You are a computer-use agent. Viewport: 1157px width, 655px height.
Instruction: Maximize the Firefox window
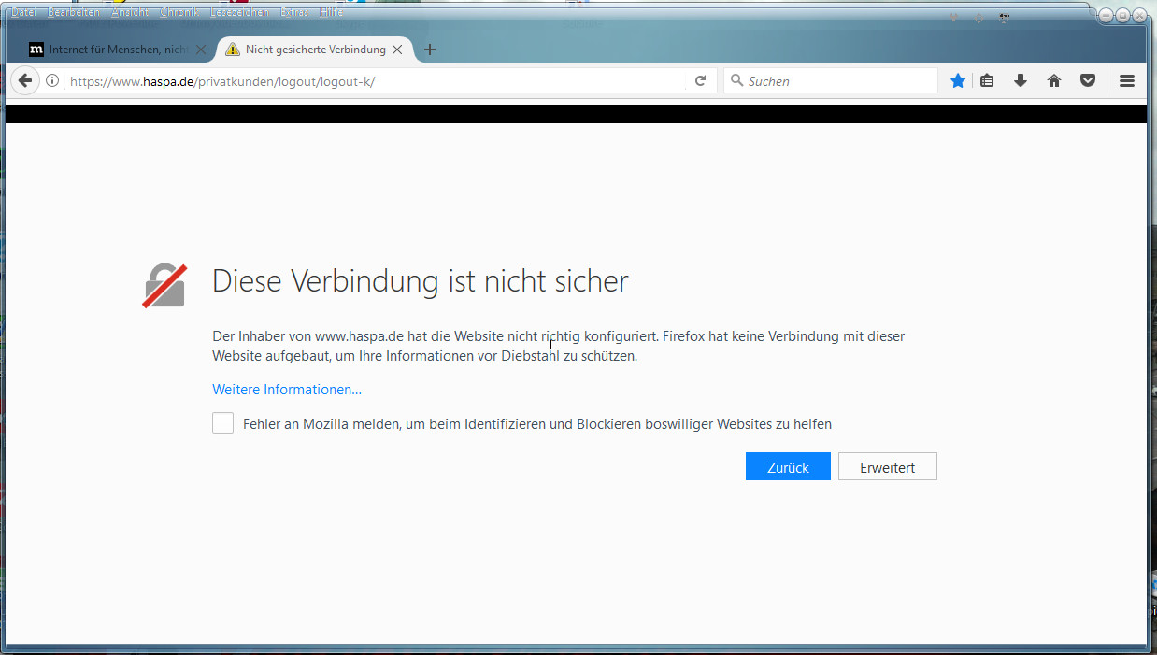(1122, 15)
